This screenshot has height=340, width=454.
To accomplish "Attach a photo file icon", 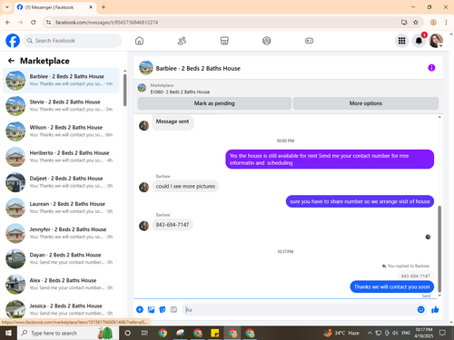I will 151,309.
